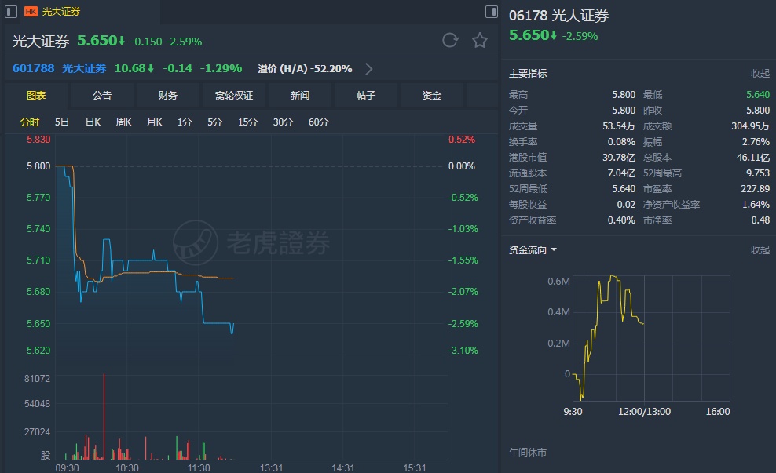Select the 60分 chart interval

(x=318, y=122)
